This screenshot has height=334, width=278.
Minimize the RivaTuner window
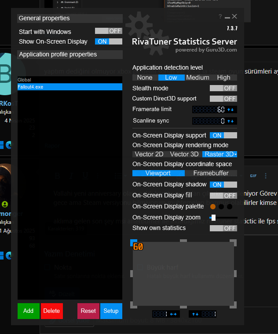[227, 17]
